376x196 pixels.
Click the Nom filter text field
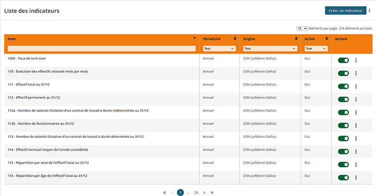pyautogui.click(x=102, y=49)
